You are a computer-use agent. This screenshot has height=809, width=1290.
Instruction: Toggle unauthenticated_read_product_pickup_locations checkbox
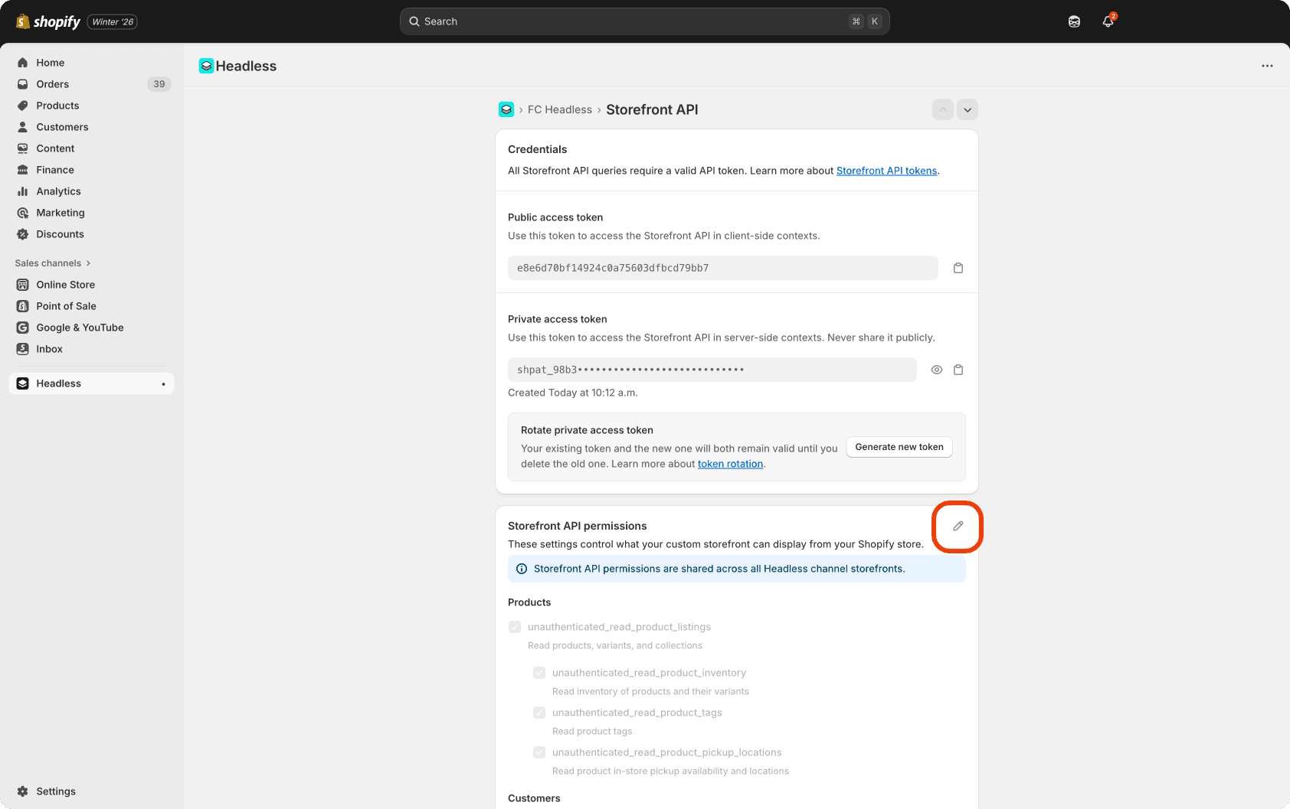coord(539,752)
